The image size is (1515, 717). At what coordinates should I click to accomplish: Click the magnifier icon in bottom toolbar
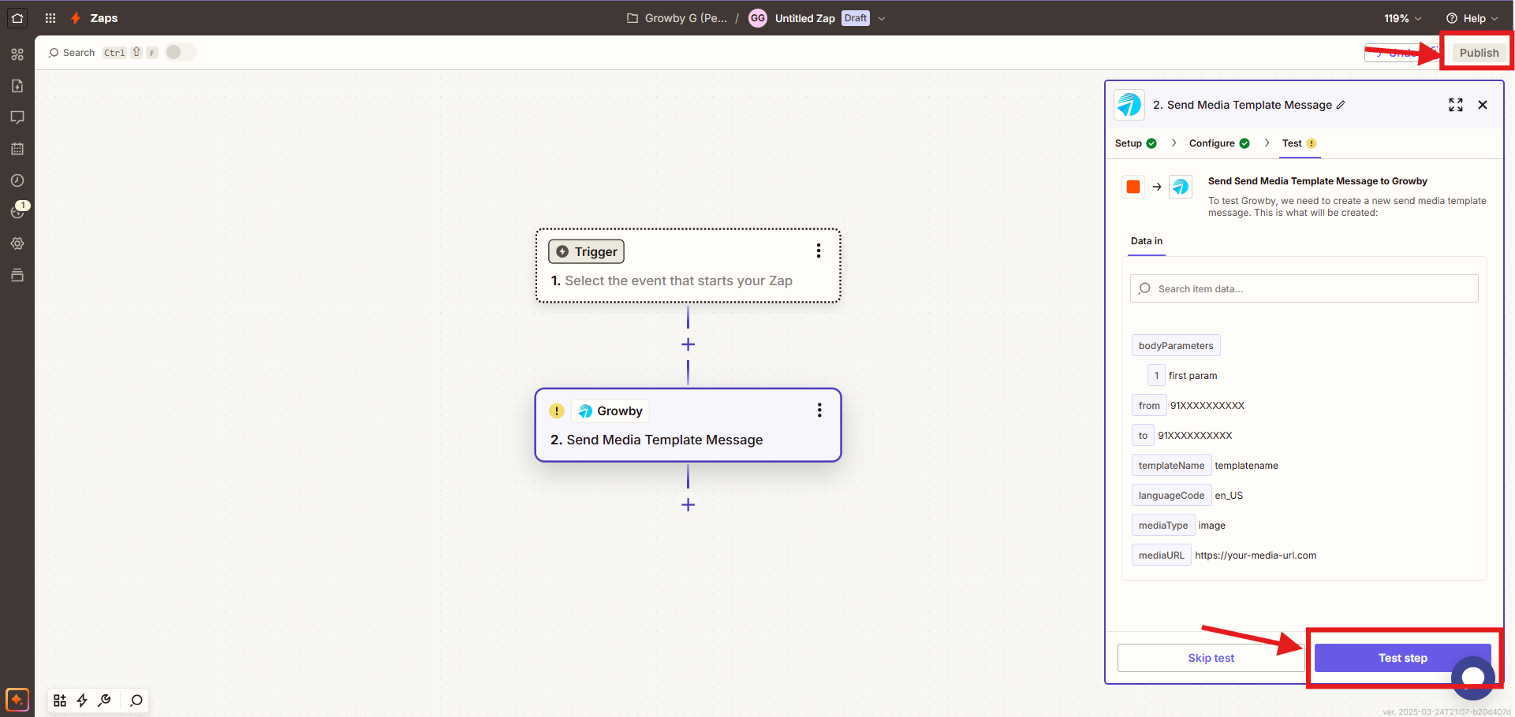pos(136,700)
